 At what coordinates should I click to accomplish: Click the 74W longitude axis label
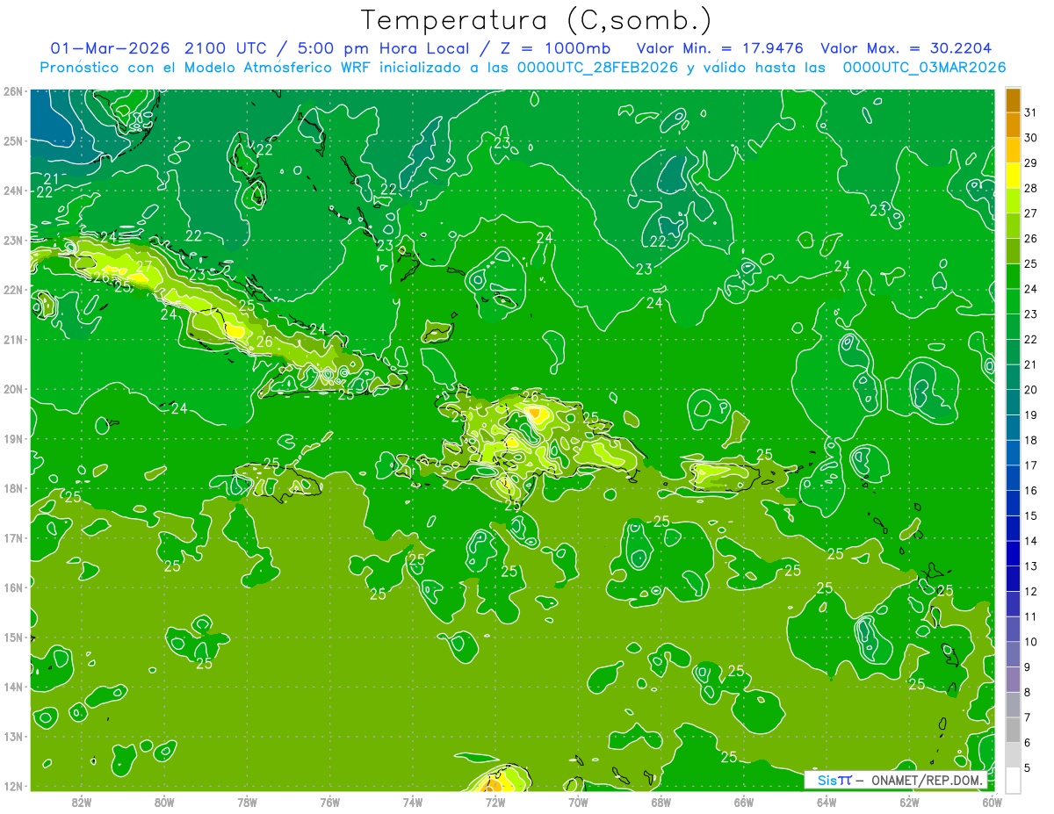point(413,802)
